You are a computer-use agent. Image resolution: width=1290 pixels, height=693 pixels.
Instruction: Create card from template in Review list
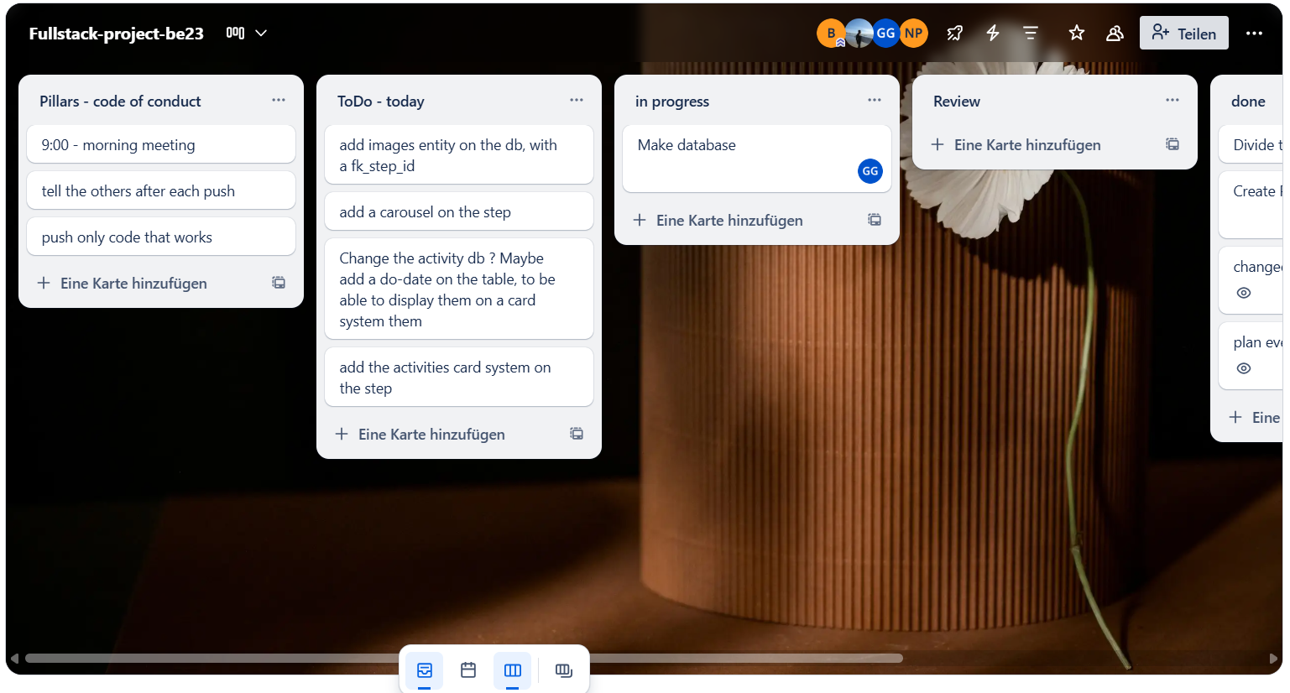1172,144
